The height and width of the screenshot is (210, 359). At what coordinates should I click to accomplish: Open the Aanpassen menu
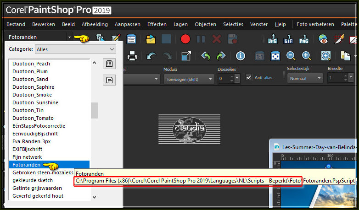point(128,24)
